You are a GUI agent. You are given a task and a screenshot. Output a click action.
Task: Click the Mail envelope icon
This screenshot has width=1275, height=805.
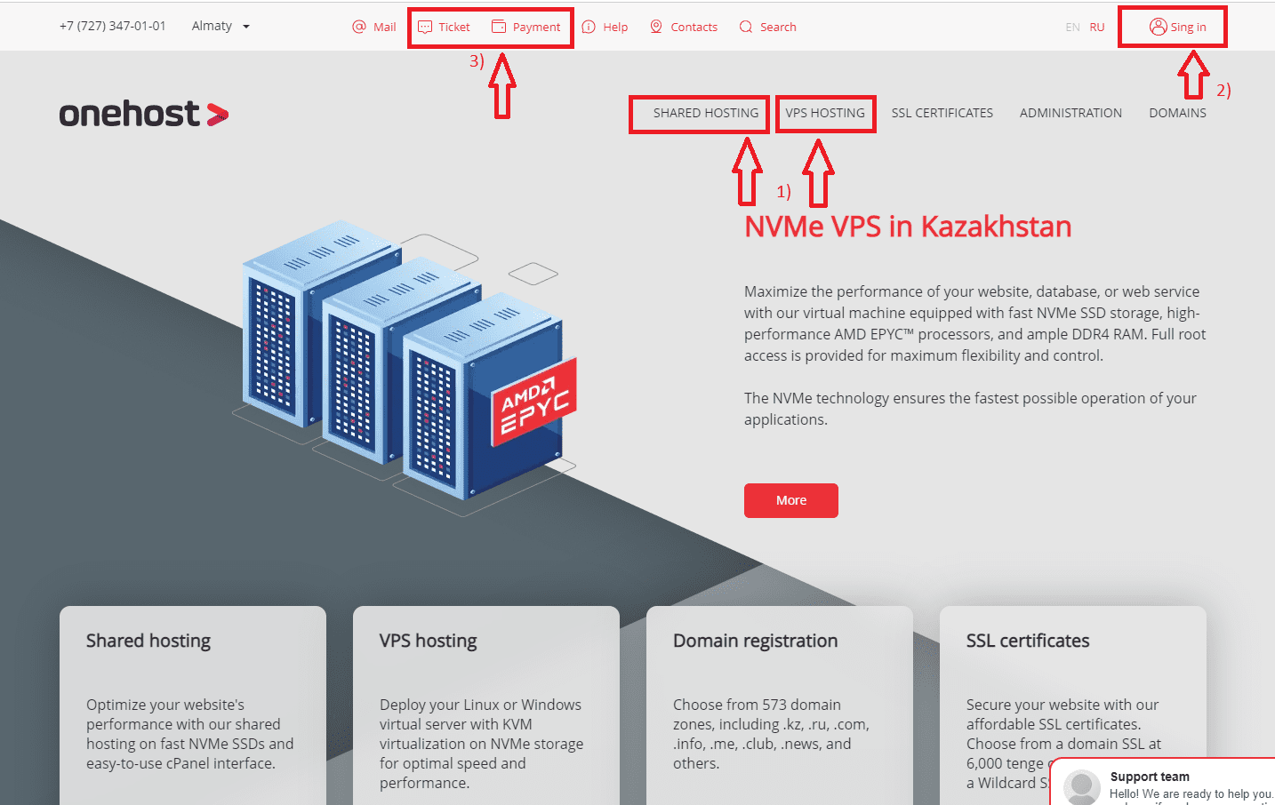click(359, 27)
